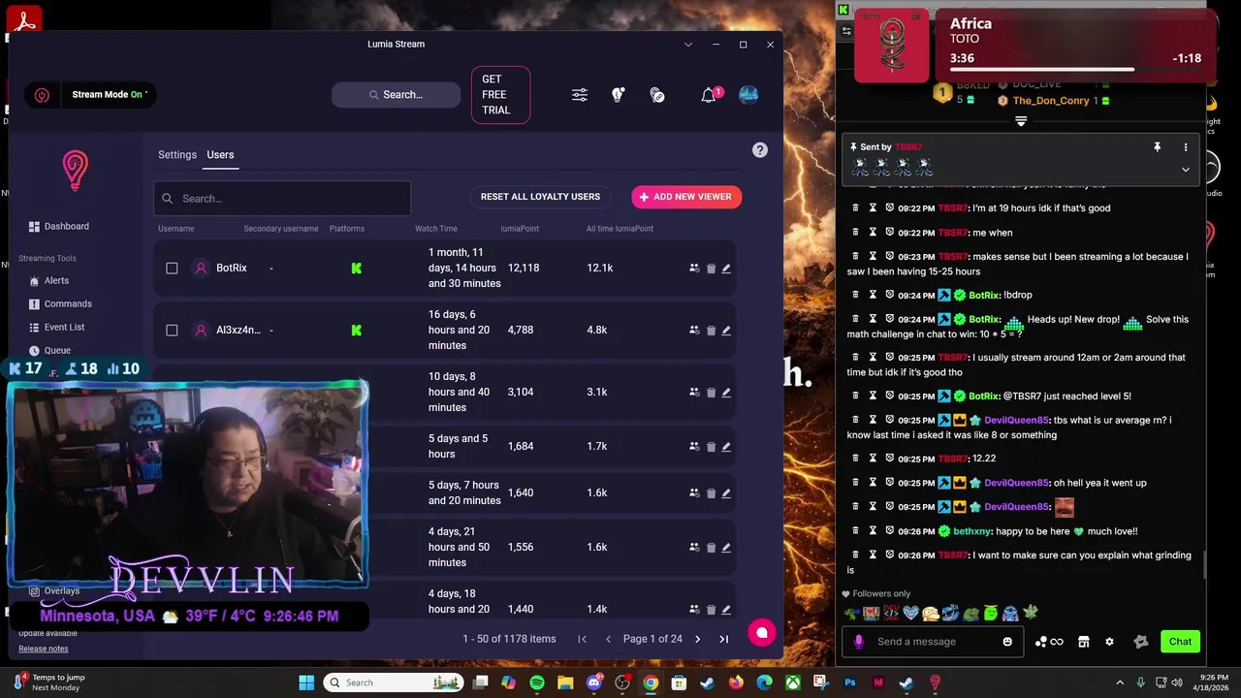Go to previous page of users
The width and height of the screenshot is (1241, 698).
[x=608, y=639]
